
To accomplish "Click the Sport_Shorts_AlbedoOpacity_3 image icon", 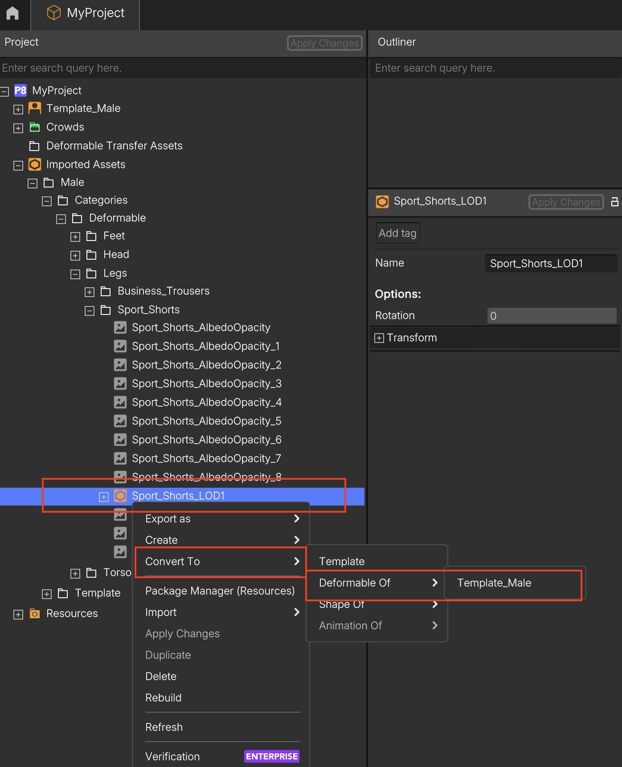I will (120, 383).
